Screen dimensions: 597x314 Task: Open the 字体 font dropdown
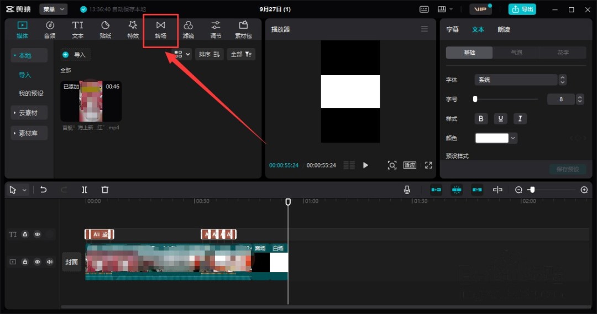tap(516, 80)
